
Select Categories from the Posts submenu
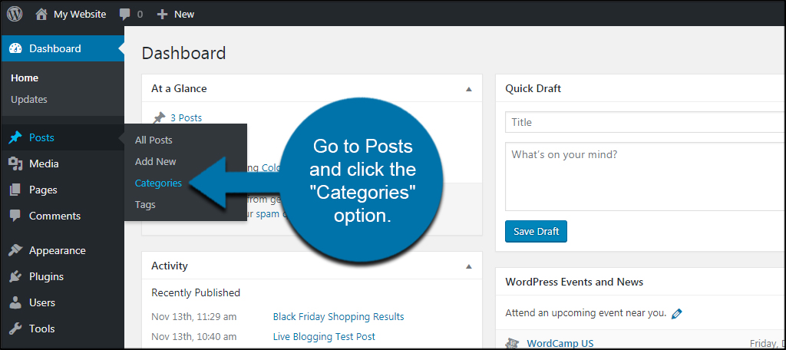coord(158,183)
